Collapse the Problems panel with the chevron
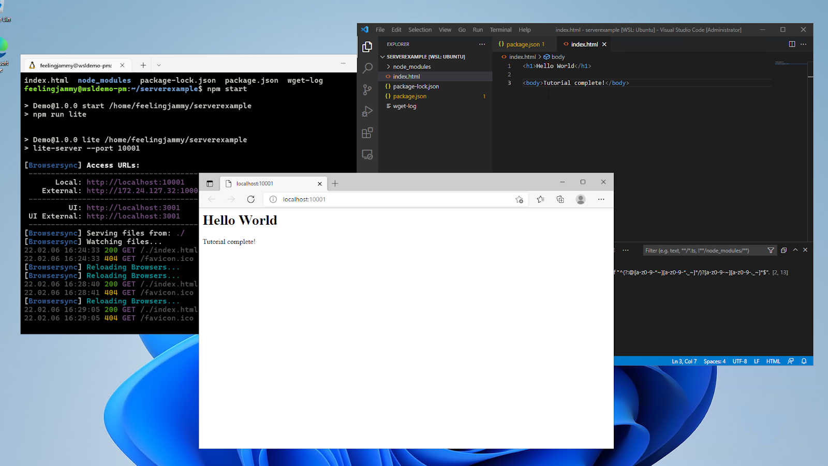Image resolution: width=828 pixels, height=466 pixels. pos(795,250)
